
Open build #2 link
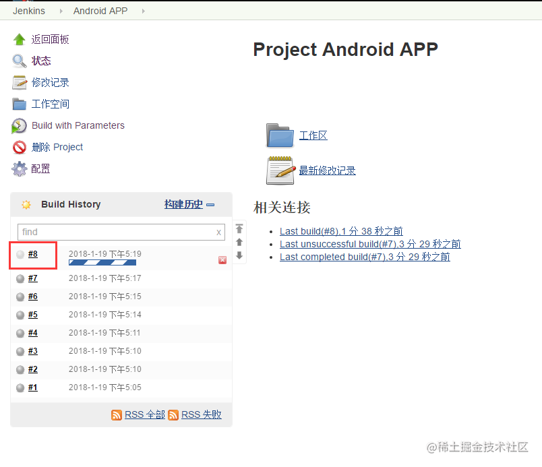33,369
